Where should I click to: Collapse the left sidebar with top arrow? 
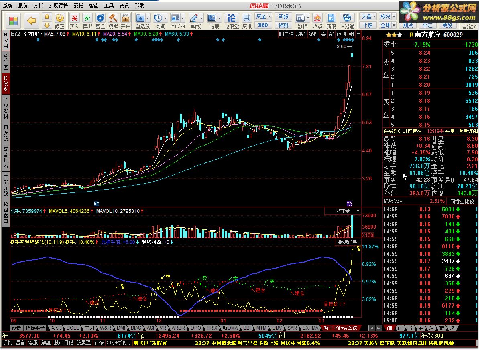coord(6,34)
